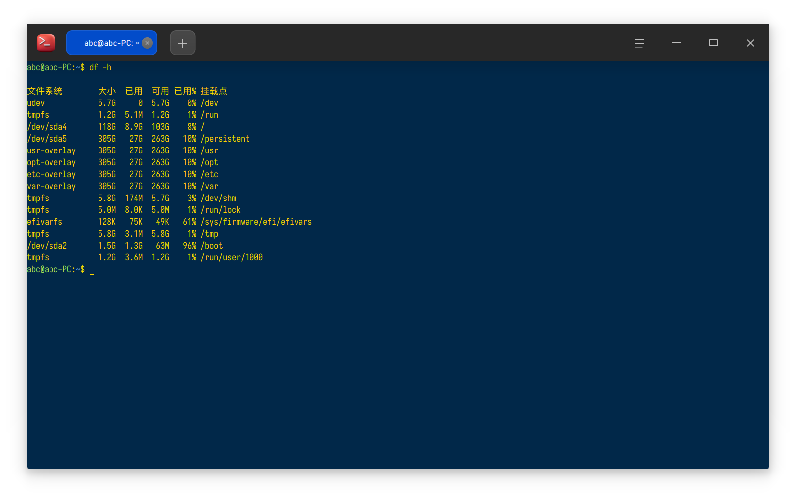Click the /dev/sda5 filesystem entry
Screen dimensions: 796x499
click(47, 139)
